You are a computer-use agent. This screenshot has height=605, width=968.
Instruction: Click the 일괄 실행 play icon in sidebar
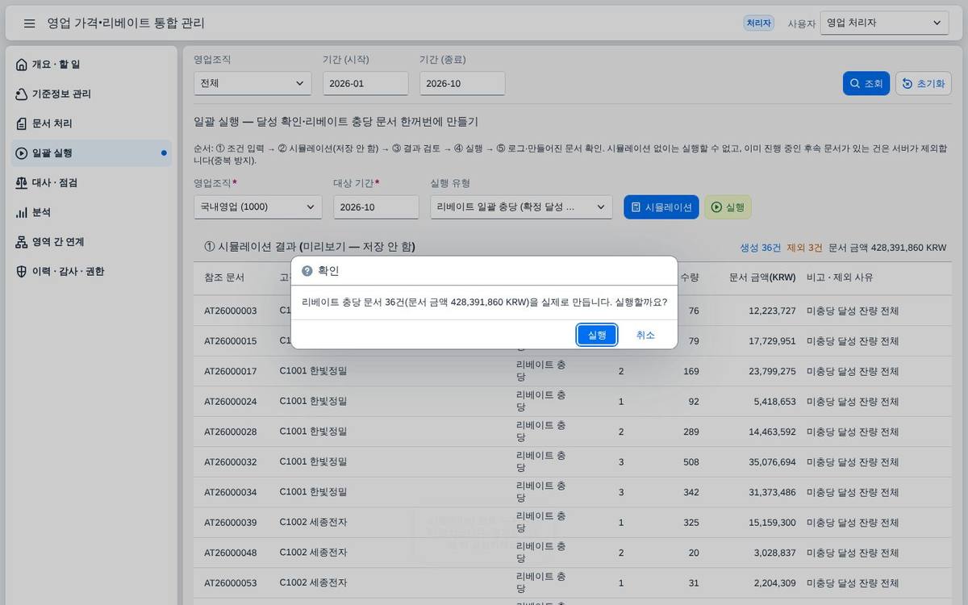coord(22,153)
